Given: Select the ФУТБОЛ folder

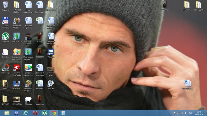Looking at the screenshot, I should click(x=6, y=100).
